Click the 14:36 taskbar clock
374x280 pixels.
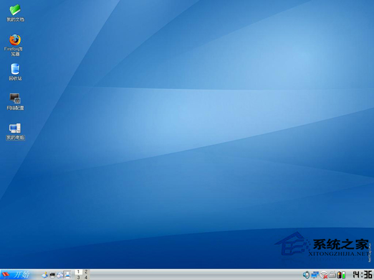tap(362, 274)
